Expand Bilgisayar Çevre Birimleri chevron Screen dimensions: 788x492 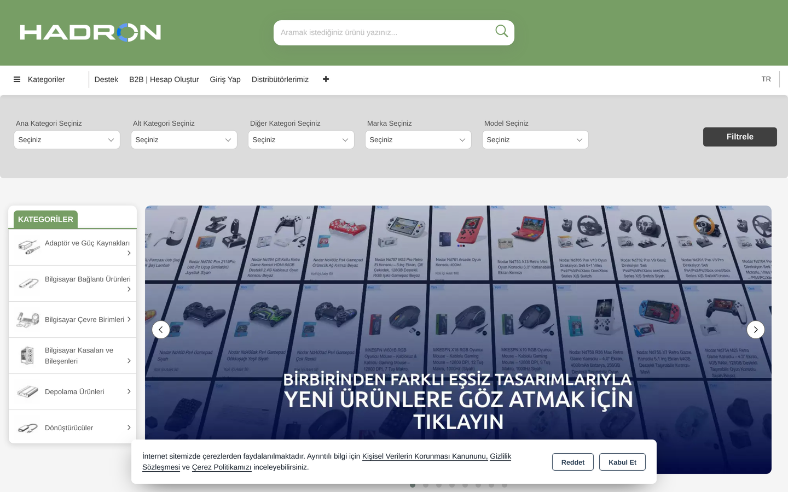(x=129, y=319)
